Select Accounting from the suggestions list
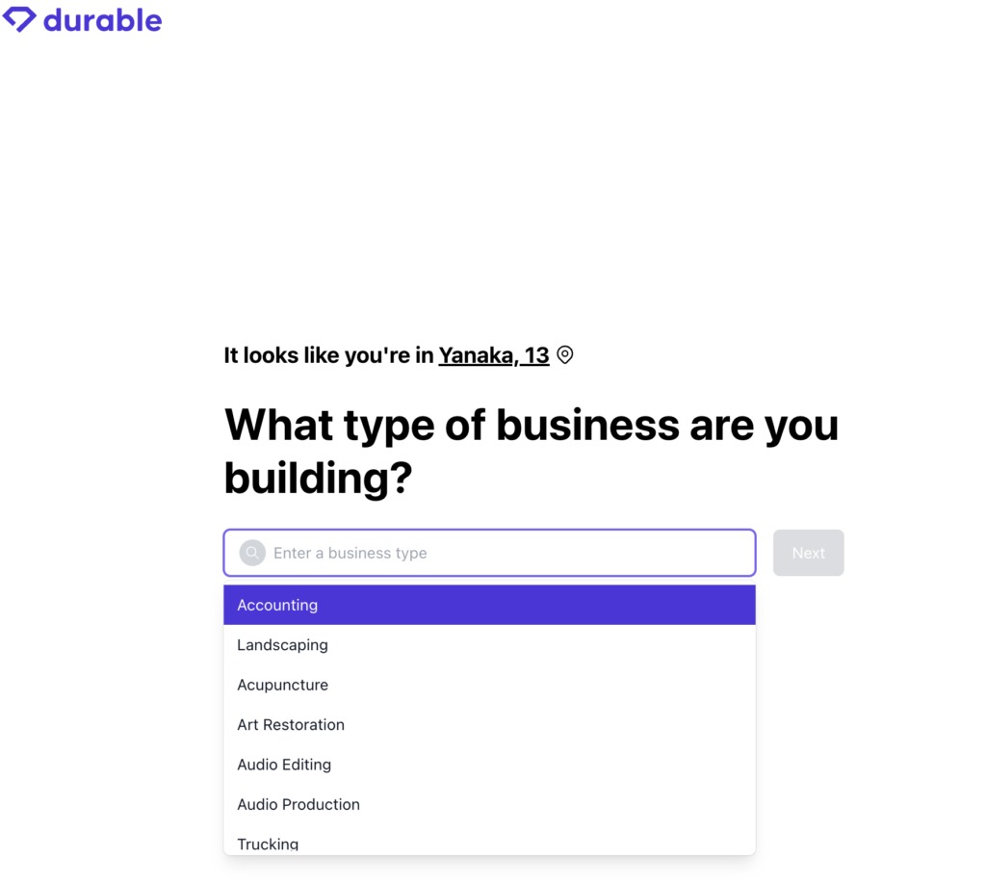 277,605
